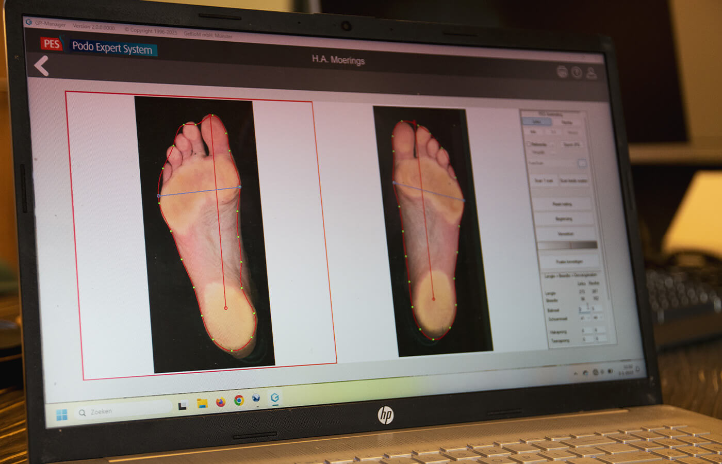722x464 pixels.
Task: Open the user profile icon in the header
Action: click(x=592, y=73)
